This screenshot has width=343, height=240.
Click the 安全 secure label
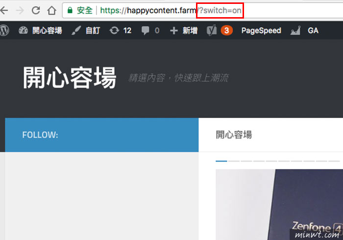click(85, 10)
